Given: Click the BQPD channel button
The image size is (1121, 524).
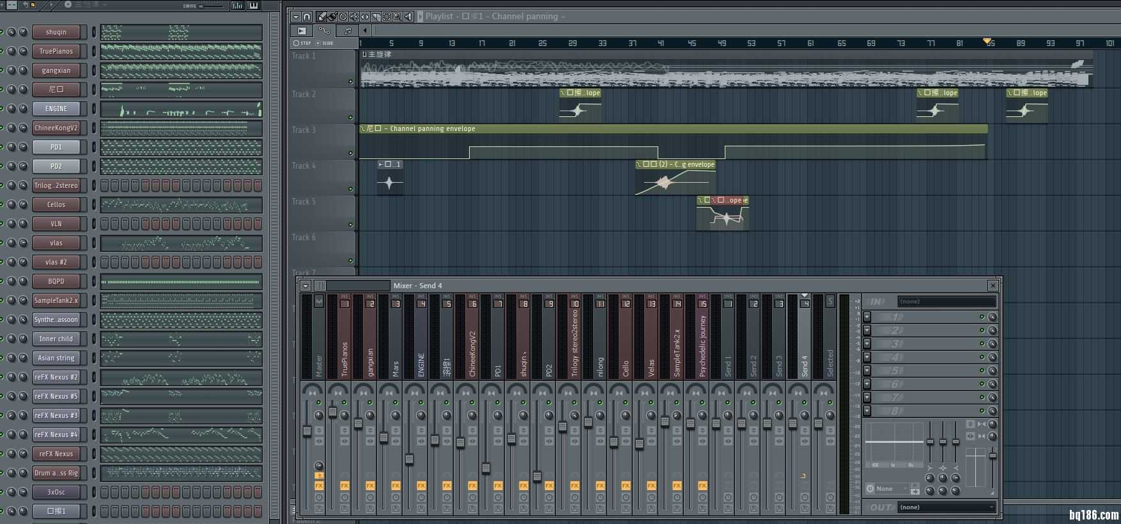Looking at the screenshot, I should point(56,281).
